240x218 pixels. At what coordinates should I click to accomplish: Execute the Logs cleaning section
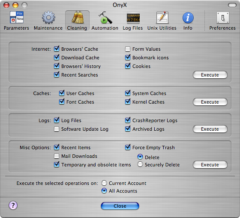pyautogui.click(x=210, y=129)
